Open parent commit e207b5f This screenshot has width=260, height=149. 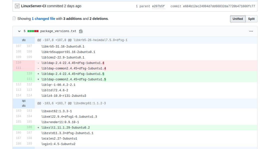158,6
